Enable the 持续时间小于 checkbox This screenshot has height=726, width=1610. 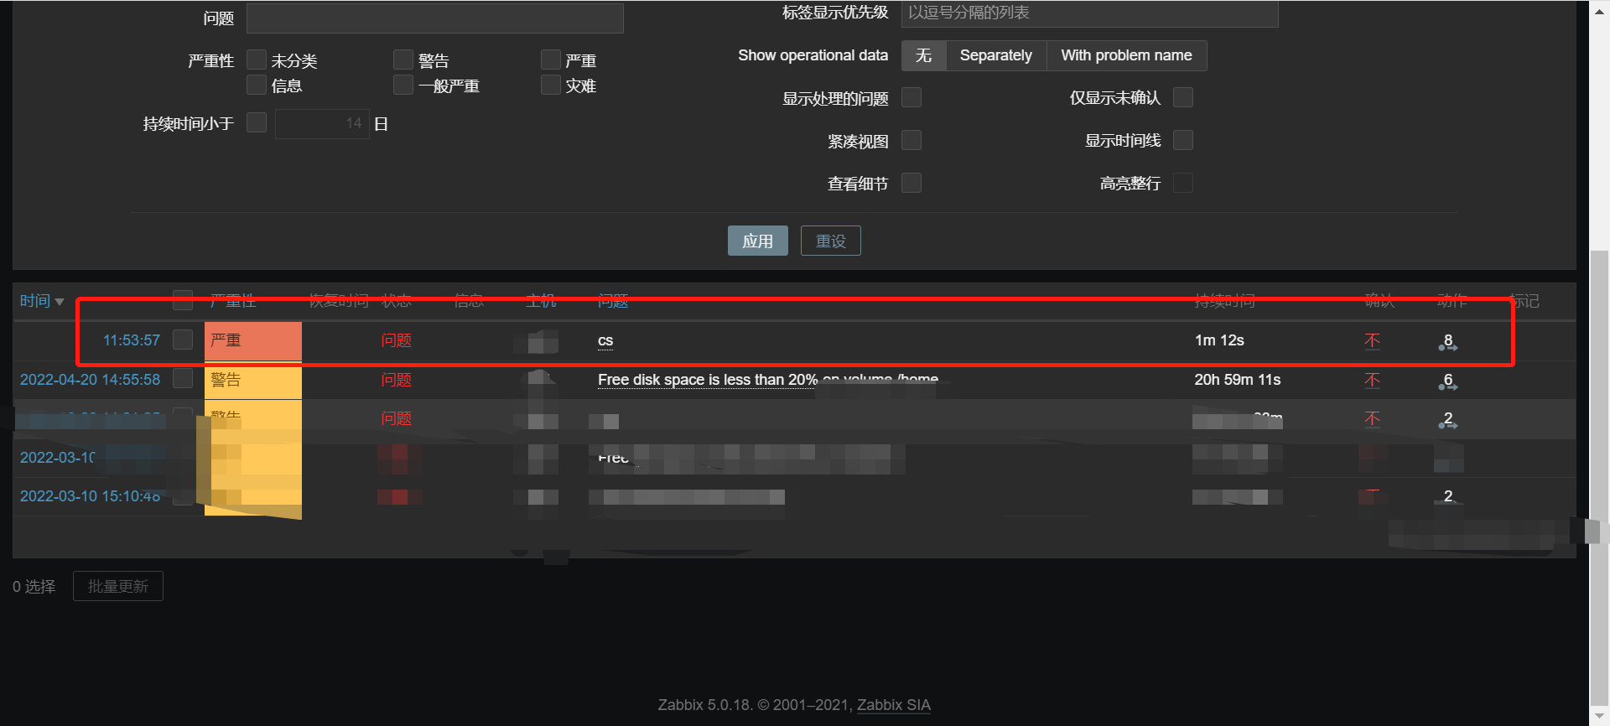point(257,122)
